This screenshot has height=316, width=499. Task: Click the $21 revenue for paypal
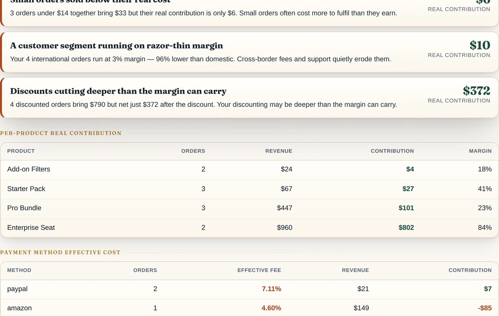(x=363, y=289)
